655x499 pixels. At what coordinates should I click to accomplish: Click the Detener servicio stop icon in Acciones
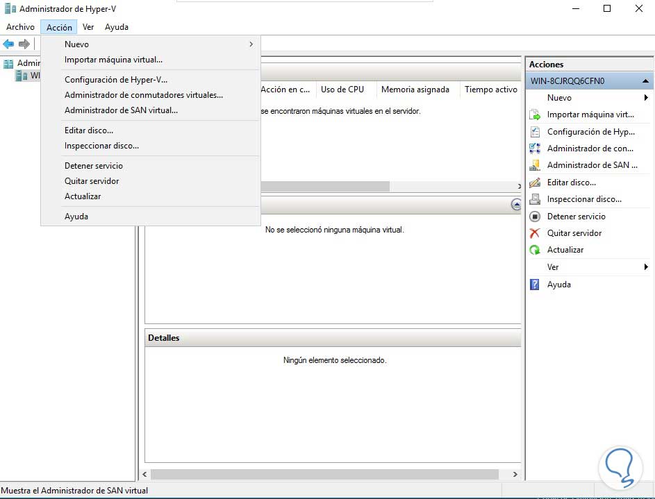[535, 216]
